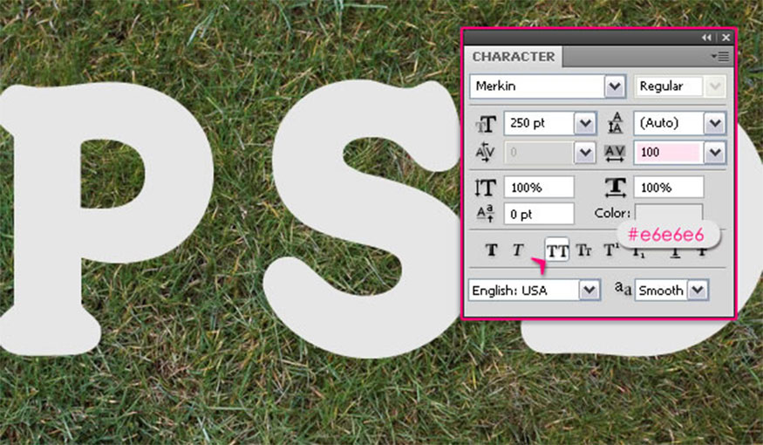This screenshot has width=763, height=445.
Task: Click the tracking field showing 100
Action: [x=669, y=153]
